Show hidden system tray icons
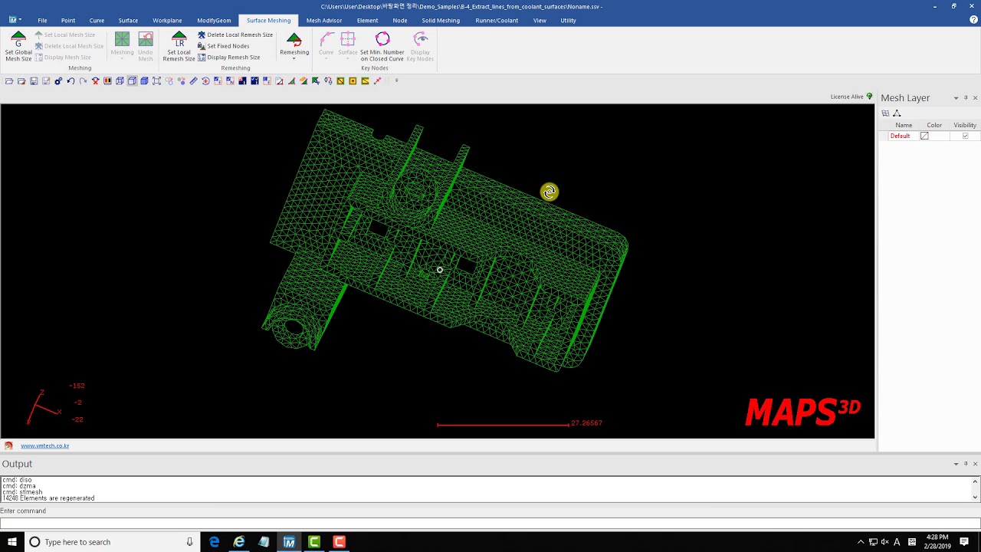 [861, 542]
